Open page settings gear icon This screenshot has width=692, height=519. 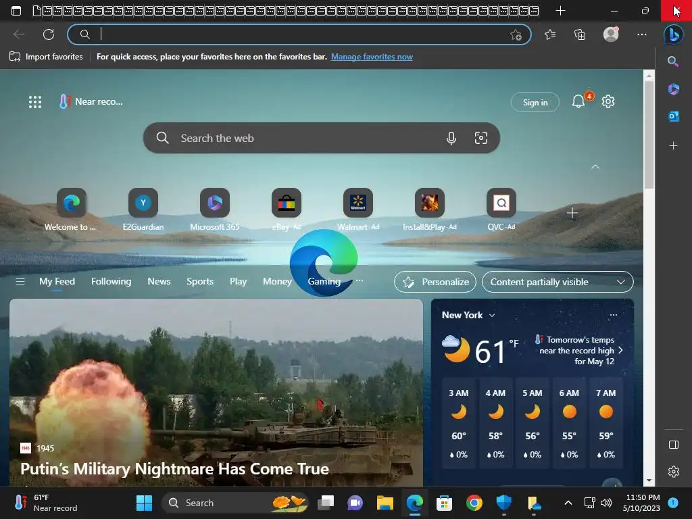pos(608,101)
